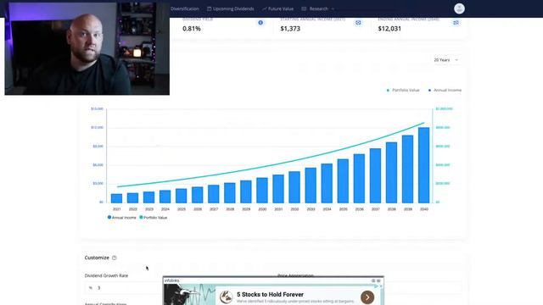Screen dimensions: 543x305
Task: Open the 20 Years range dropdown
Action: coord(446,60)
